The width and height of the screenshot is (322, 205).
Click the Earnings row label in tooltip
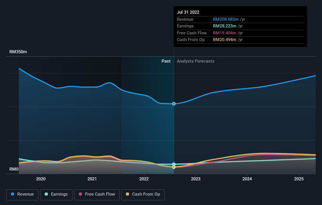pyautogui.click(x=185, y=26)
